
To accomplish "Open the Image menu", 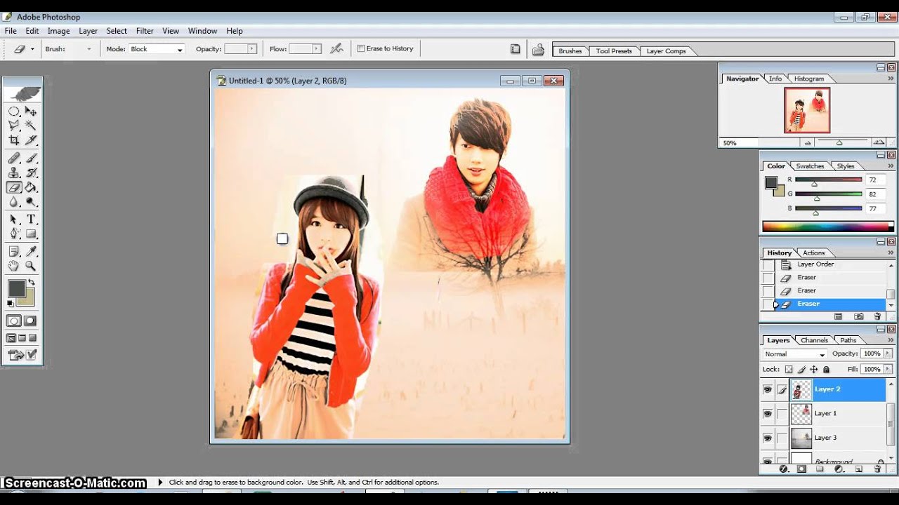I will tap(58, 31).
